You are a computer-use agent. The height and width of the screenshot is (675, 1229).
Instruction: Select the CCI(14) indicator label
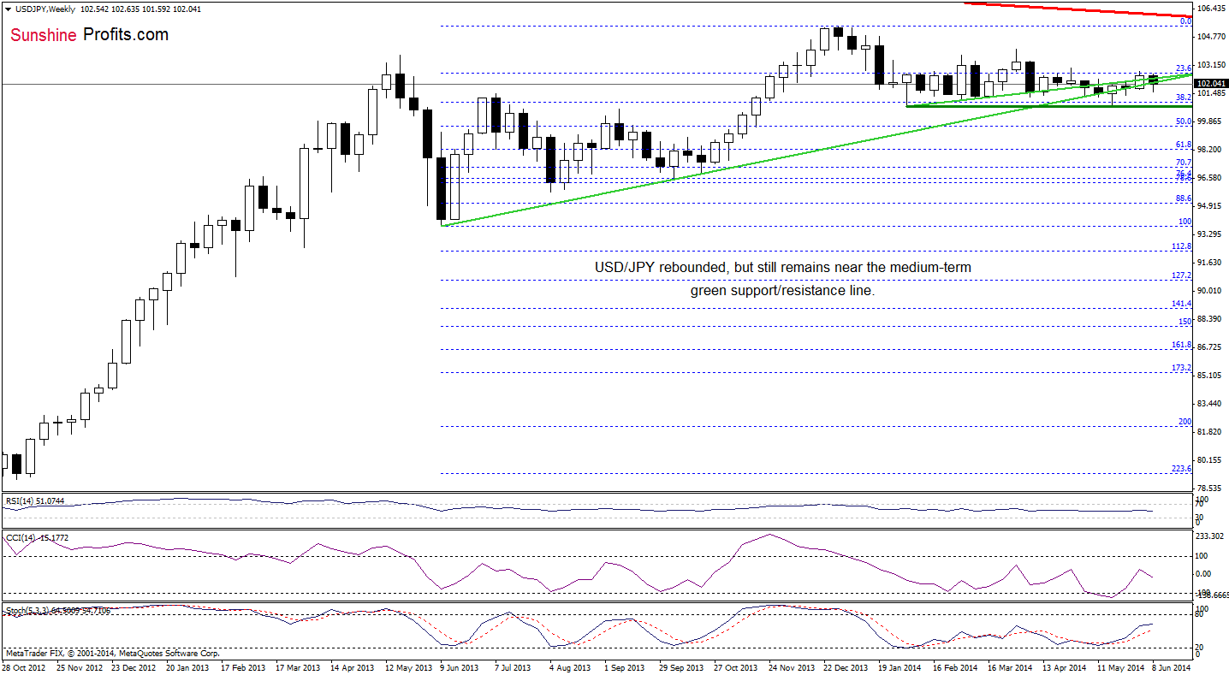click(x=38, y=537)
